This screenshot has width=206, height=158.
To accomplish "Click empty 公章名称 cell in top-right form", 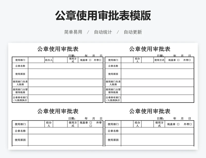I will (157, 66).
